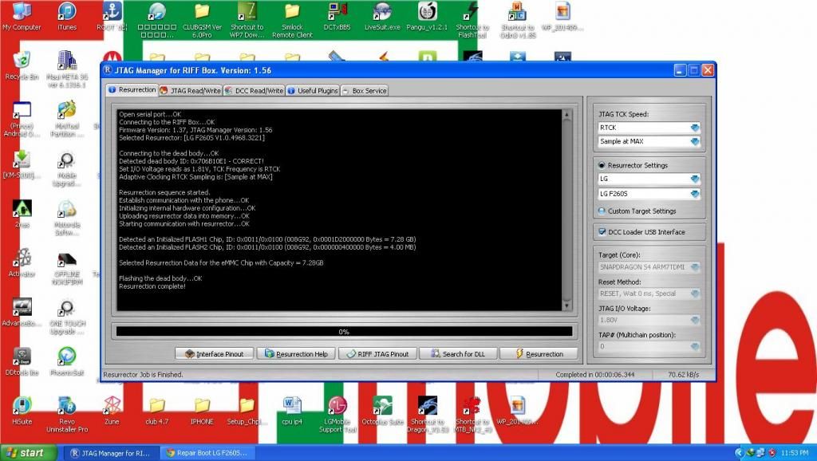This screenshot has height=461, width=817.
Task: Select the Resurrector Settings radio button
Action: (602, 165)
